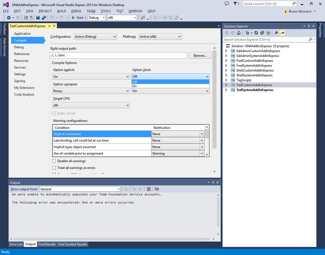Click the Collapse All icon in Solution Explorer

(x=262, y=33)
